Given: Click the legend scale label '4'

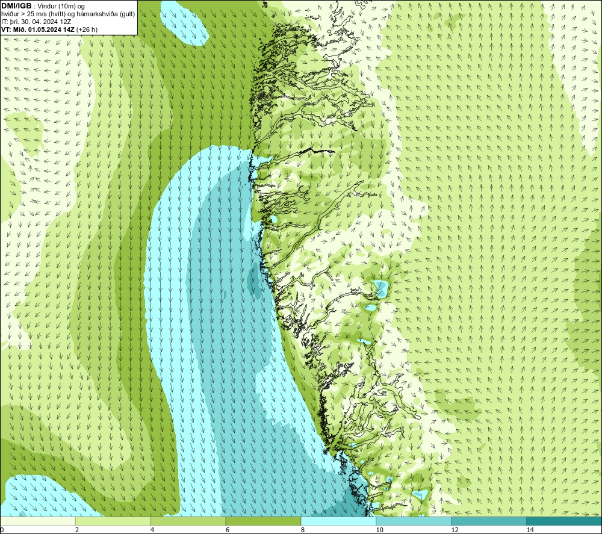Looking at the screenshot, I should 152,530.
